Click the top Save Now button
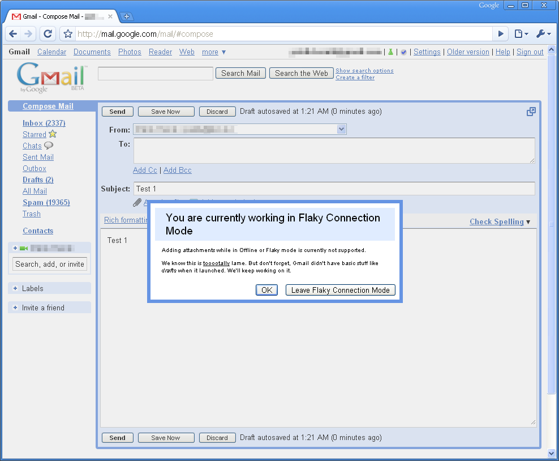 (166, 112)
